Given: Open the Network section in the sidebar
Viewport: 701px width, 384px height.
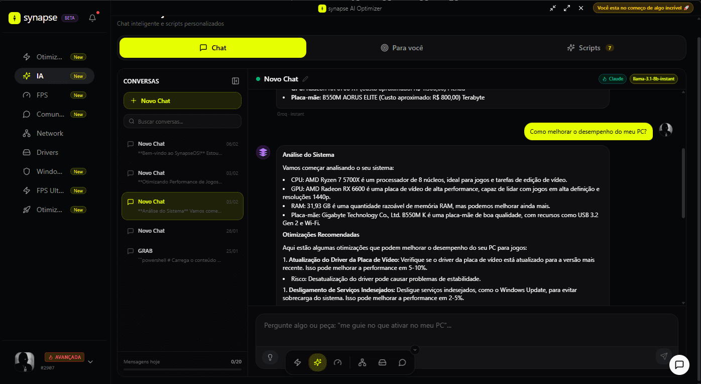Looking at the screenshot, I should pyautogui.click(x=49, y=133).
